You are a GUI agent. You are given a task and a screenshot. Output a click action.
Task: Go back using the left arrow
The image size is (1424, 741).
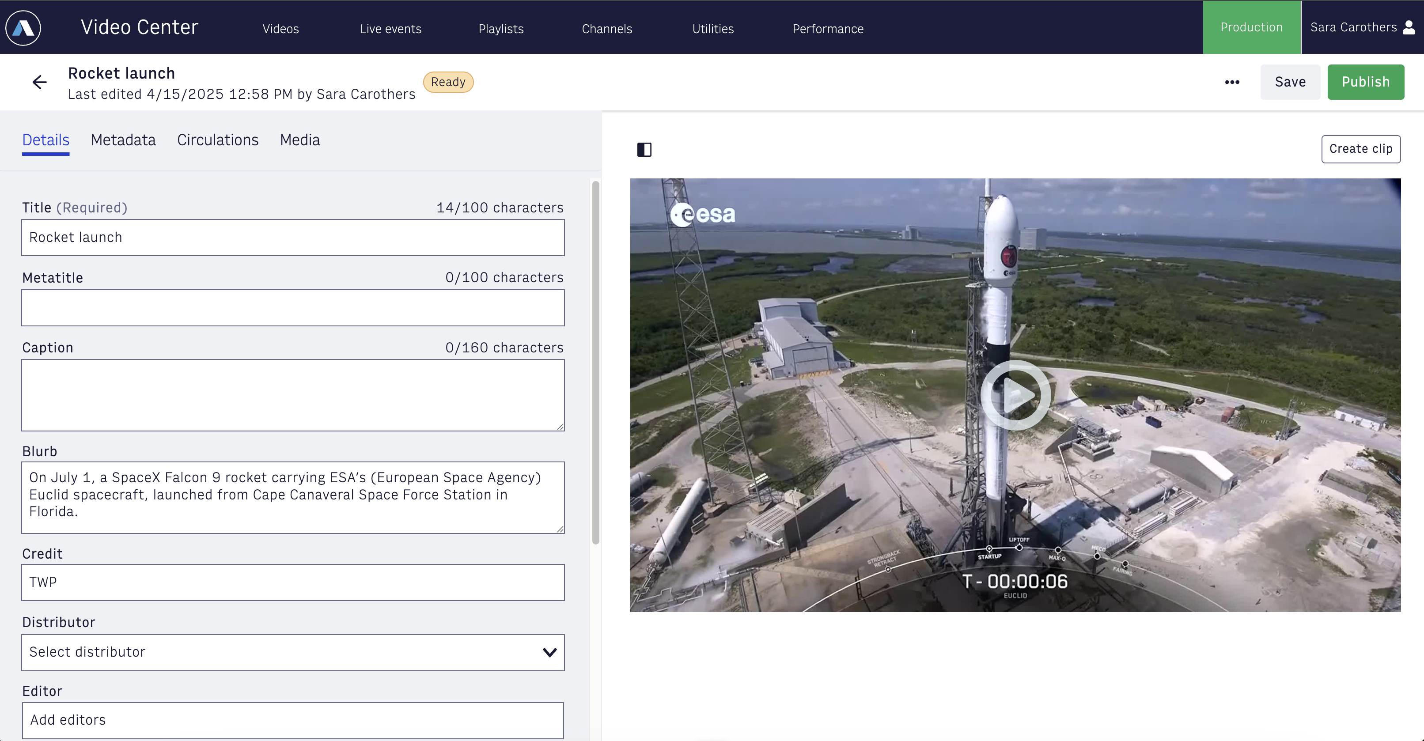[x=39, y=82]
